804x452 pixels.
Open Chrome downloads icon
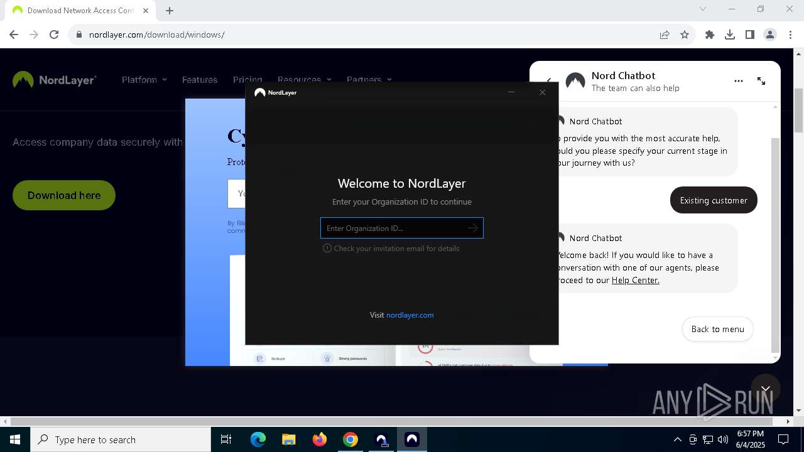coord(730,35)
